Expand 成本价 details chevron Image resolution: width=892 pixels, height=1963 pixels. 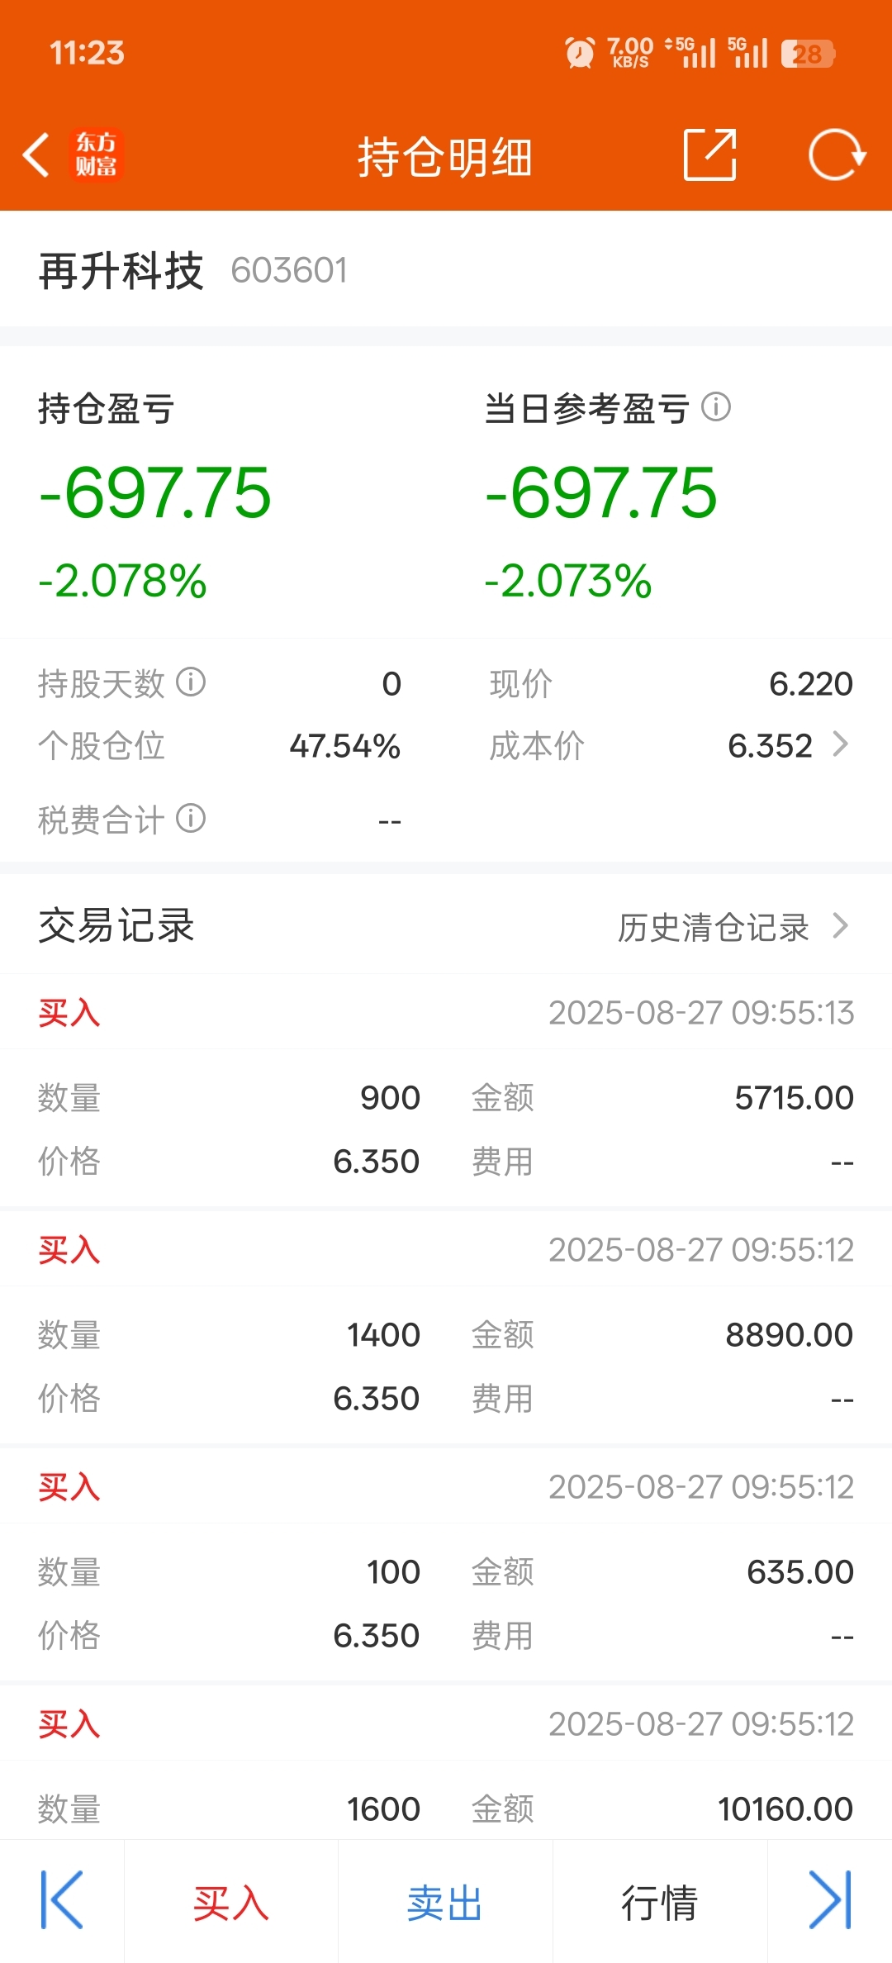pyautogui.click(x=841, y=744)
